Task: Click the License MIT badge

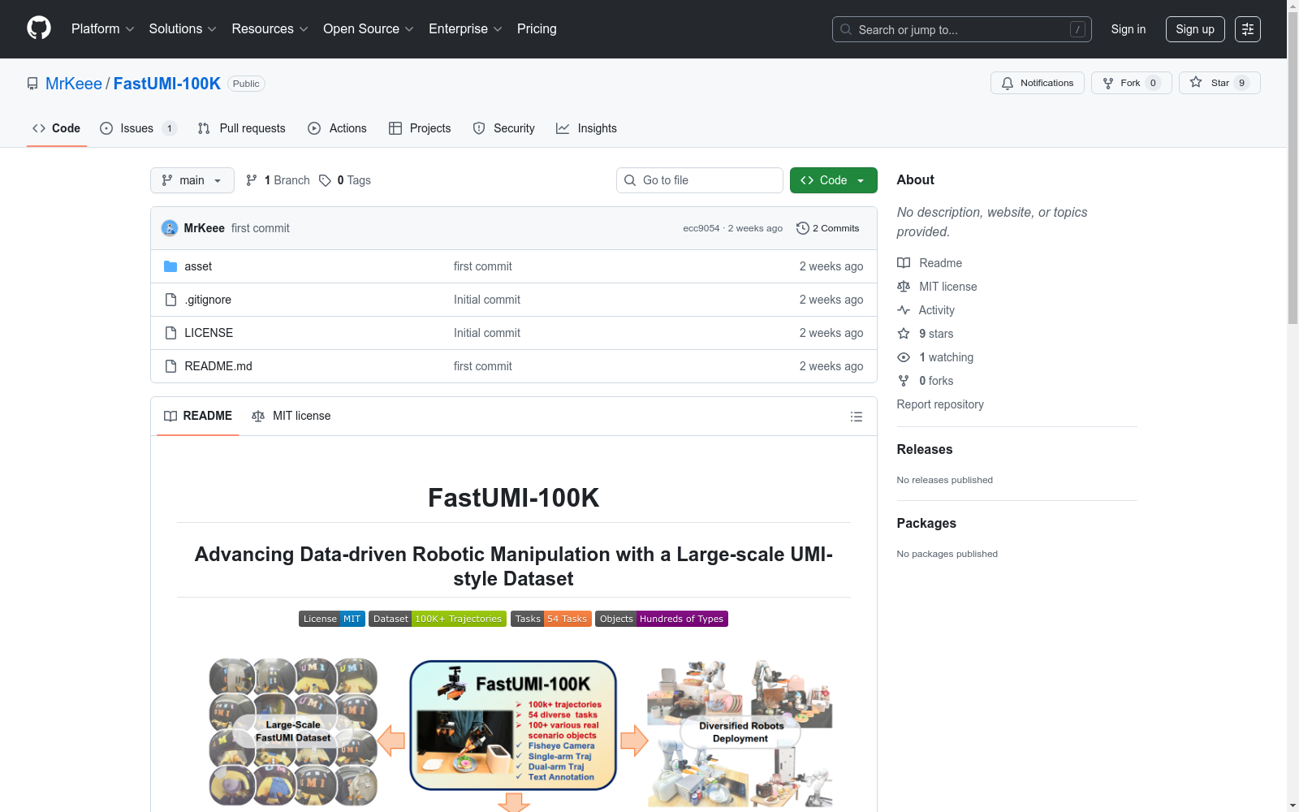Action: coord(332,619)
